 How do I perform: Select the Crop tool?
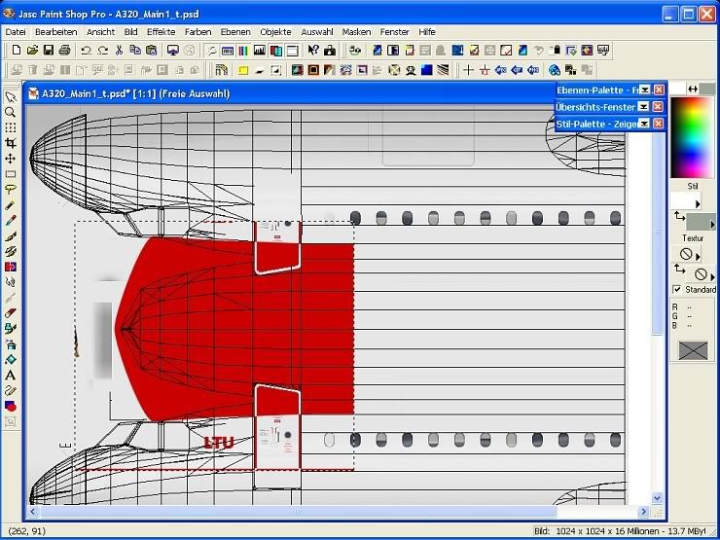(11, 143)
